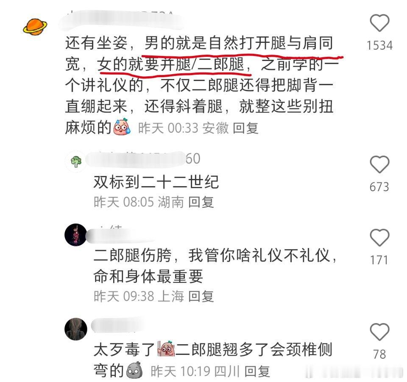This screenshot has height=382, width=407.
Task: Reply to the 上海 comment via 回复
Action: pos(201,296)
